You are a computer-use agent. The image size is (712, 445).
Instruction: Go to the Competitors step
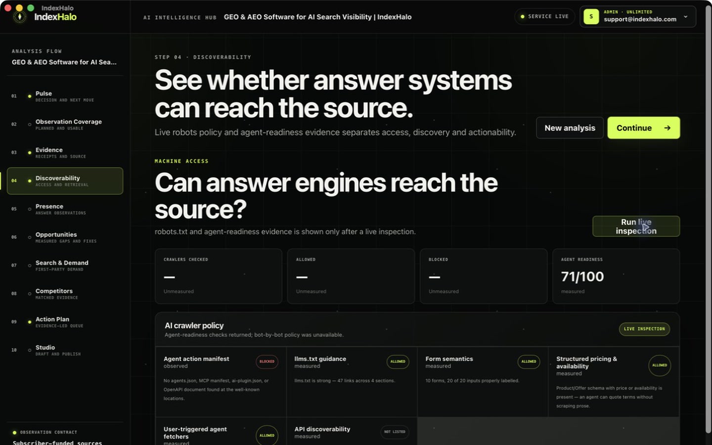click(65, 293)
